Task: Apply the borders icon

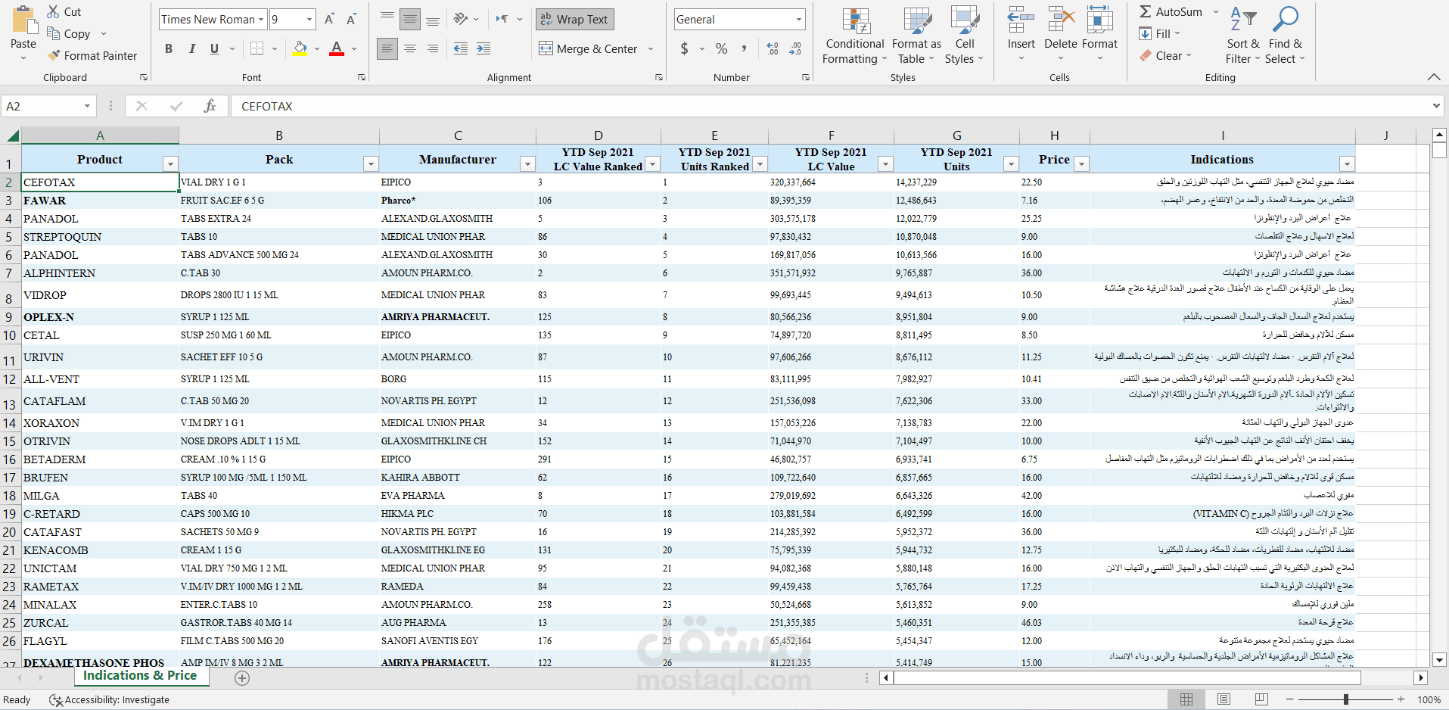Action: tap(257, 48)
